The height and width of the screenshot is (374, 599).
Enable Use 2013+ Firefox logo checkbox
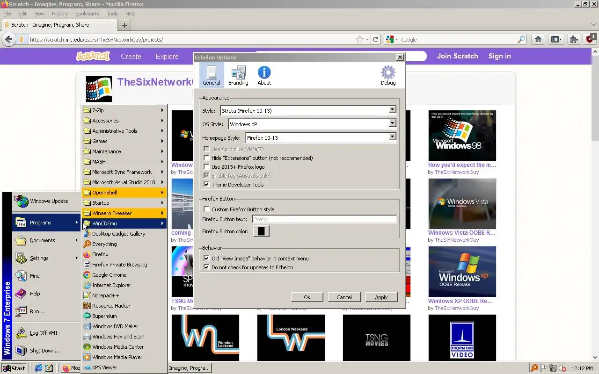tap(206, 167)
